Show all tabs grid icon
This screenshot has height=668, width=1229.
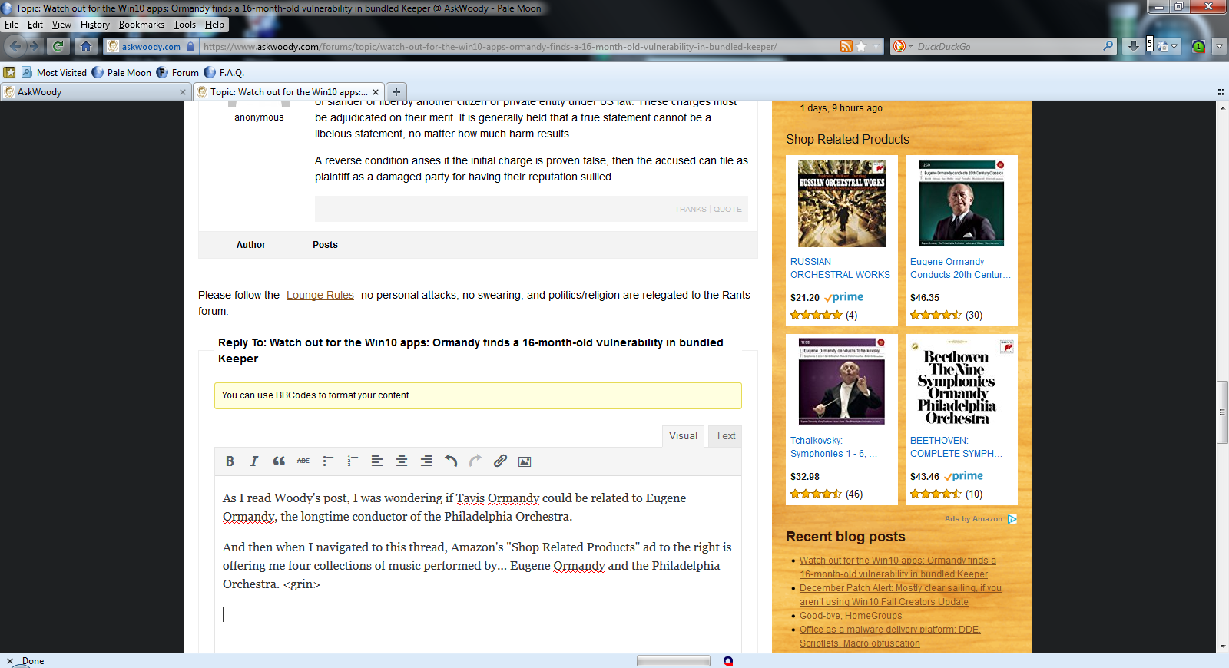click(x=1221, y=92)
